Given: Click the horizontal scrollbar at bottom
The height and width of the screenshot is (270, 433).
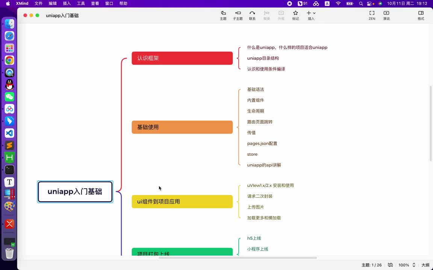Looking at the screenshot, I should pyautogui.click(x=238, y=258).
